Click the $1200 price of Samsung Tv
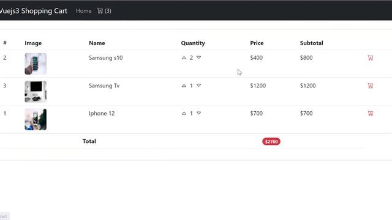 (258, 86)
